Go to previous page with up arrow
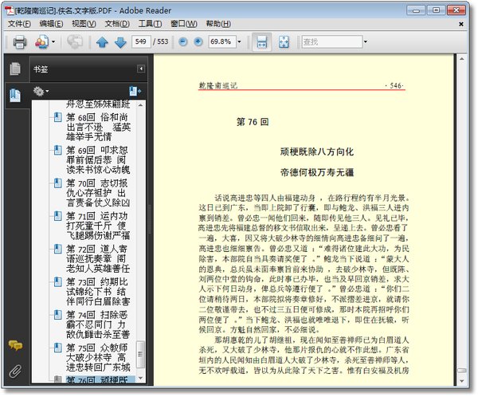478x397 pixels. click(x=102, y=42)
